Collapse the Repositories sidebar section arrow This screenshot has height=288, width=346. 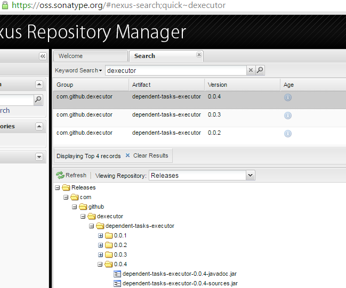tap(39, 127)
